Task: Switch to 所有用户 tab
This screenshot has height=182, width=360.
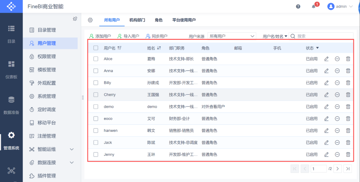Action: pos(112,20)
